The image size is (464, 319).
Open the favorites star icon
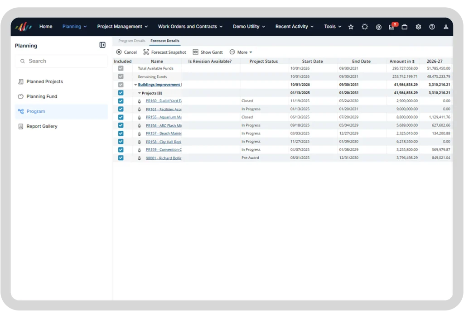[351, 27]
